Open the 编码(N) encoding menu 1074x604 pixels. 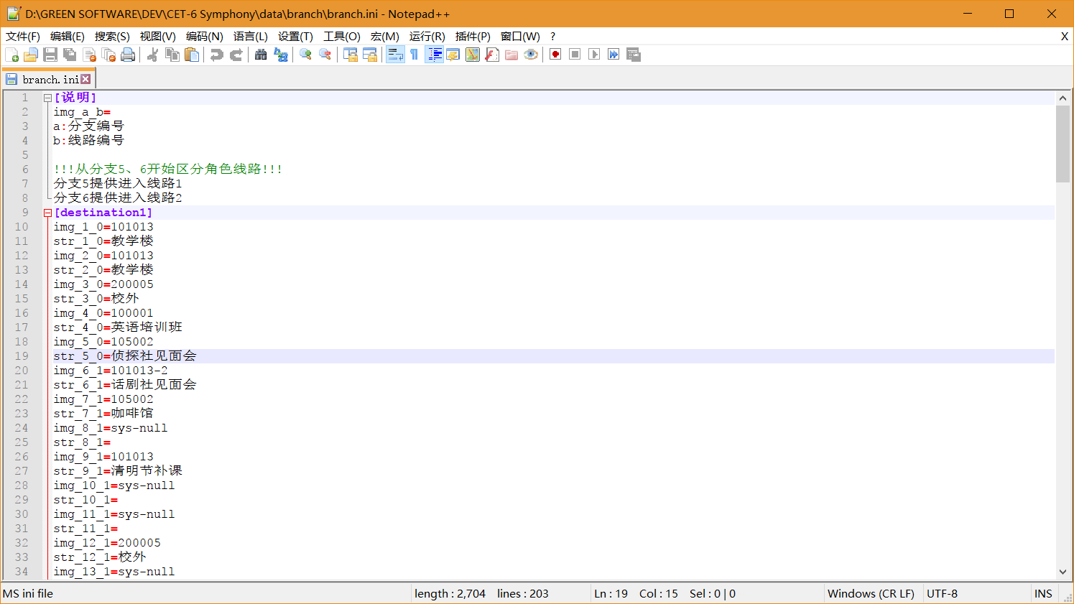pyautogui.click(x=205, y=36)
